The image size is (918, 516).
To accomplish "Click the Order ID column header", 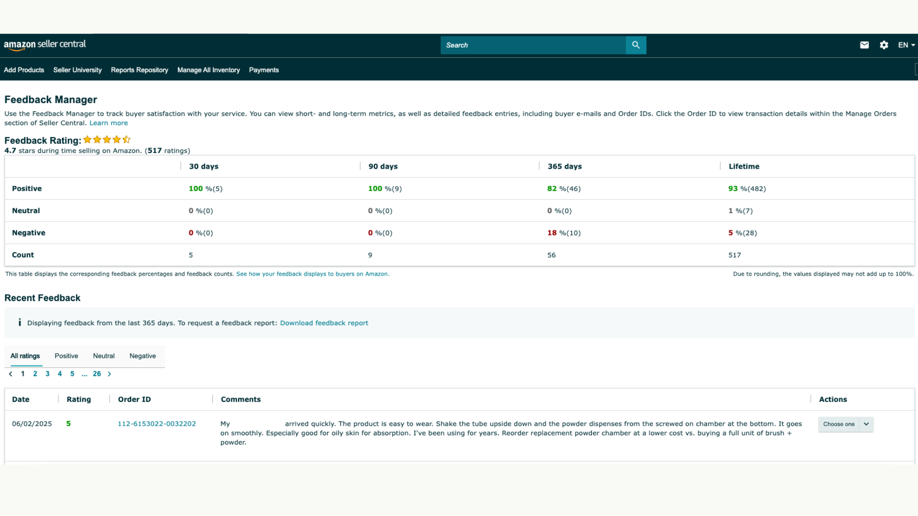I will (x=134, y=399).
